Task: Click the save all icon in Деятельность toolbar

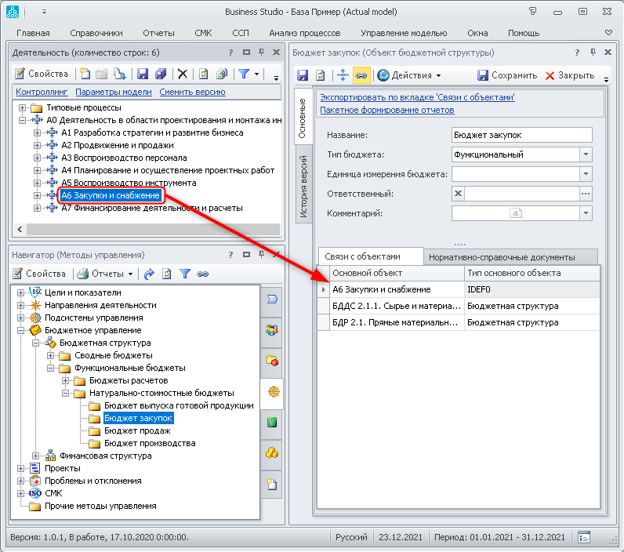Action: pyautogui.click(x=161, y=74)
